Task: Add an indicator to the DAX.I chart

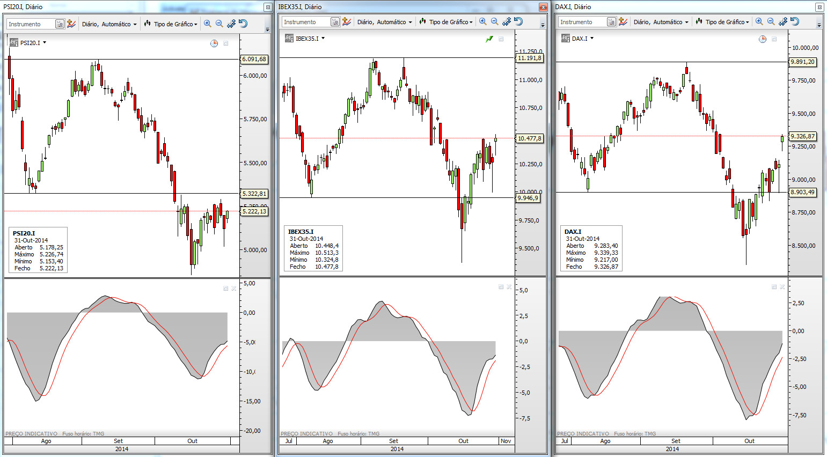Action: point(623,22)
